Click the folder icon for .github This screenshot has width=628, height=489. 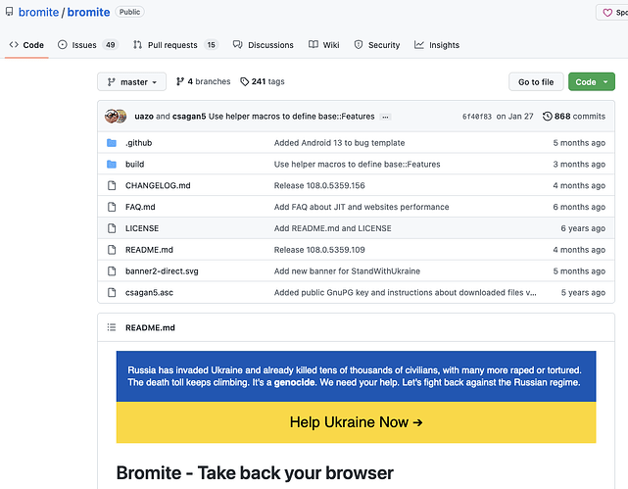tap(112, 143)
